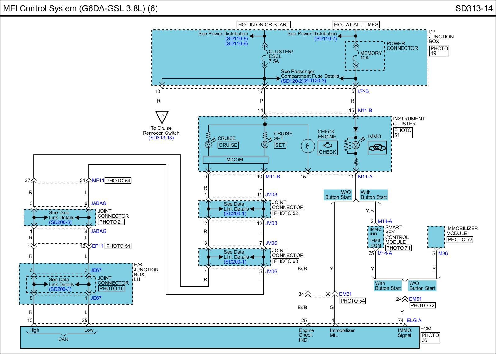The width and height of the screenshot is (496, 354).
Task: Open the SD313-13 cruise remocon switch link
Action: pos(161,138)
